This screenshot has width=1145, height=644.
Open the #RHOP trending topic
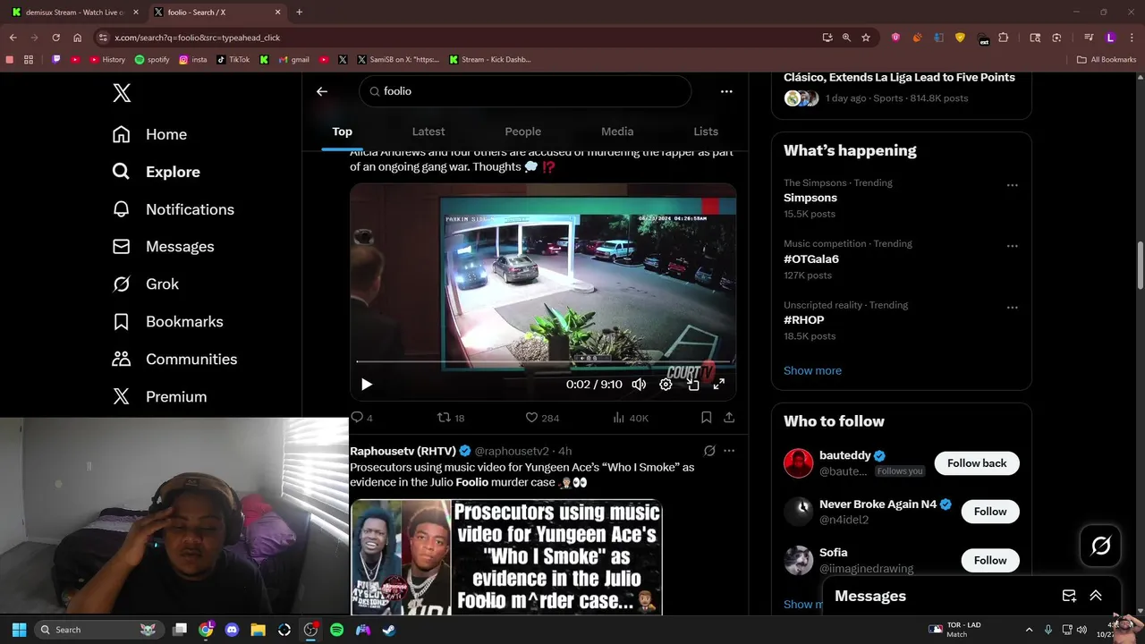point(804,320)
